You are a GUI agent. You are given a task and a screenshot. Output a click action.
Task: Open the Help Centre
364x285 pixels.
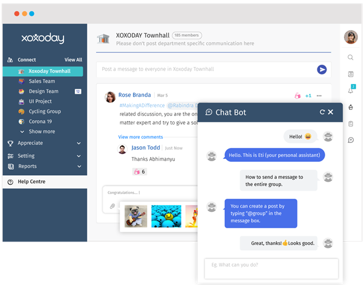[45, 182]
